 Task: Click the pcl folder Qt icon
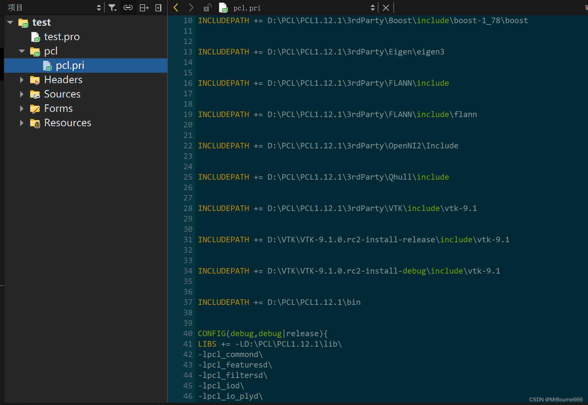[35, 51]
